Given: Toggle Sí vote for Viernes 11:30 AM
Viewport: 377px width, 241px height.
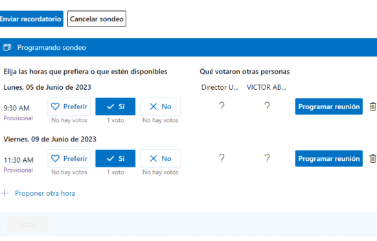Looking at the screenshot, I should pos(115,158).
